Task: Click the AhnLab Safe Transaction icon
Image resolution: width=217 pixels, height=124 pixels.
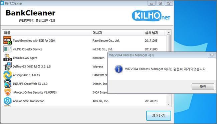Action: 7,101
